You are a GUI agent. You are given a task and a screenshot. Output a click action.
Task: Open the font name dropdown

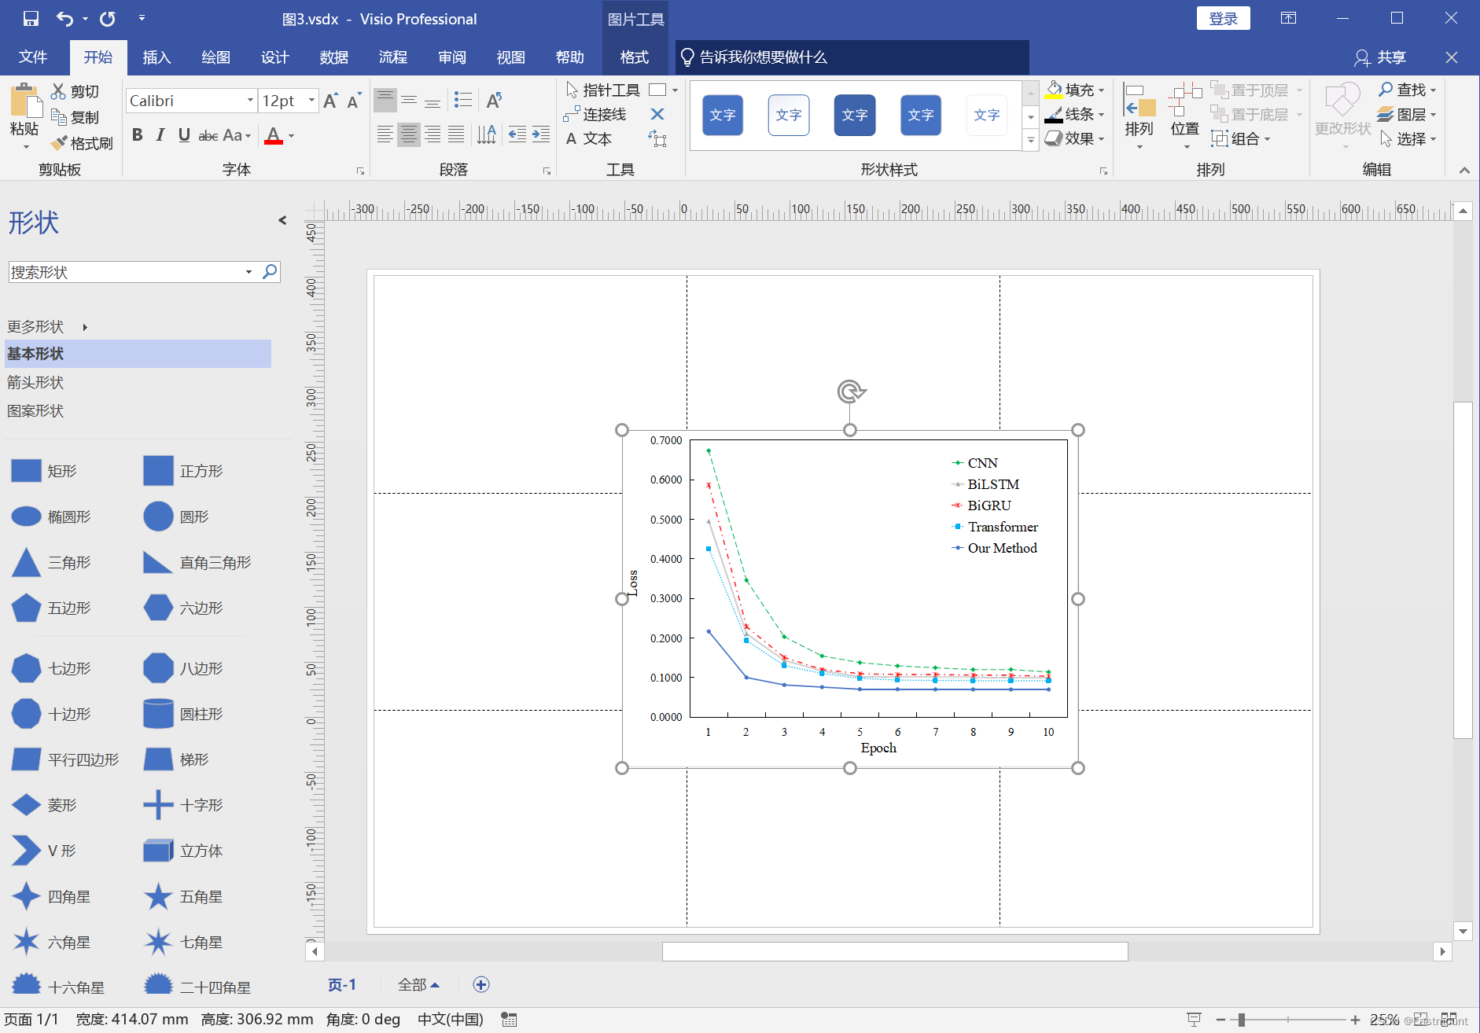250,101
